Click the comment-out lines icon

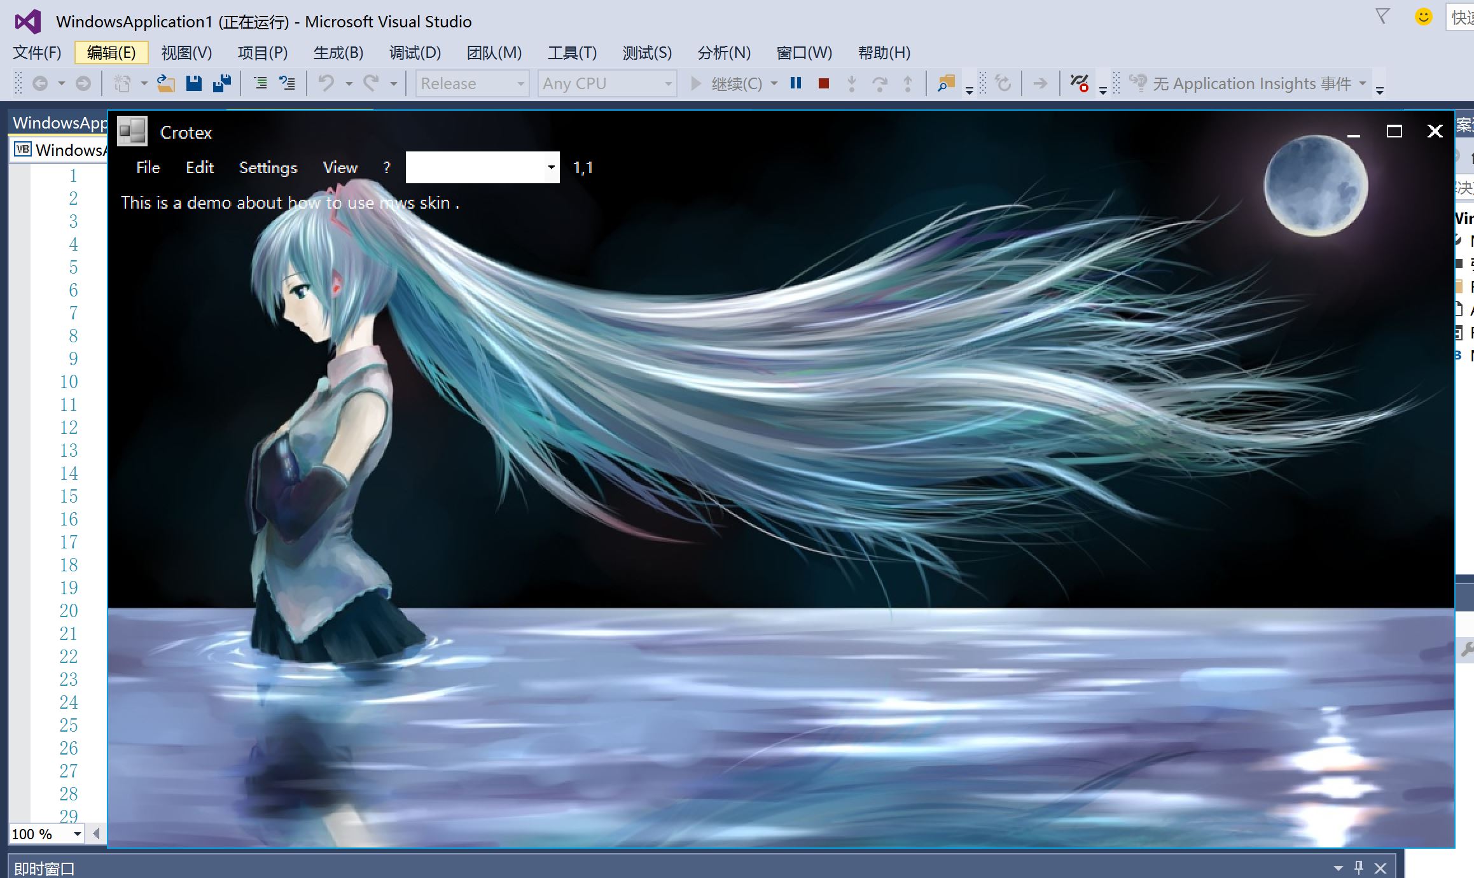tap(261, 83)
